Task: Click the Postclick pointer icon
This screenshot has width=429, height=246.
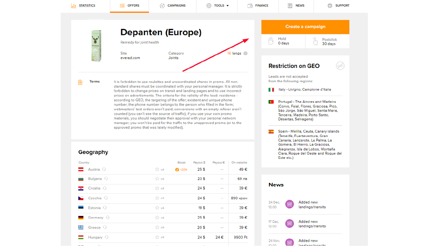Action: click(315, 41)
